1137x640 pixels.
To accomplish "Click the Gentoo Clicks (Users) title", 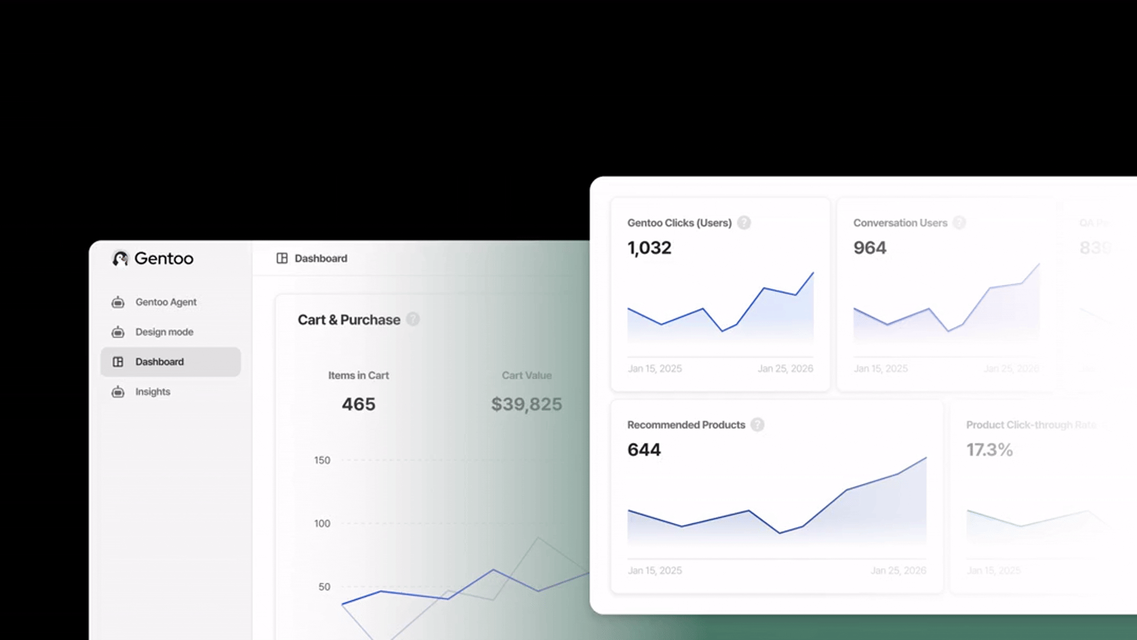I will click(679, 223).
